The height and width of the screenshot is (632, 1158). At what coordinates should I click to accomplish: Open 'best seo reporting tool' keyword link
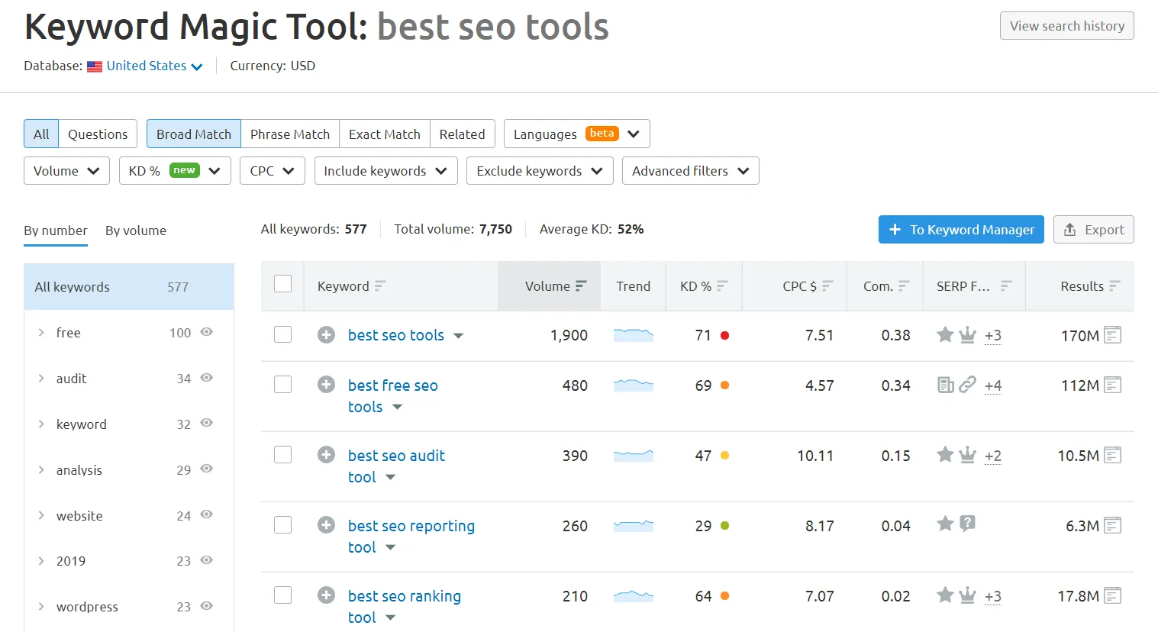point(411,537)
